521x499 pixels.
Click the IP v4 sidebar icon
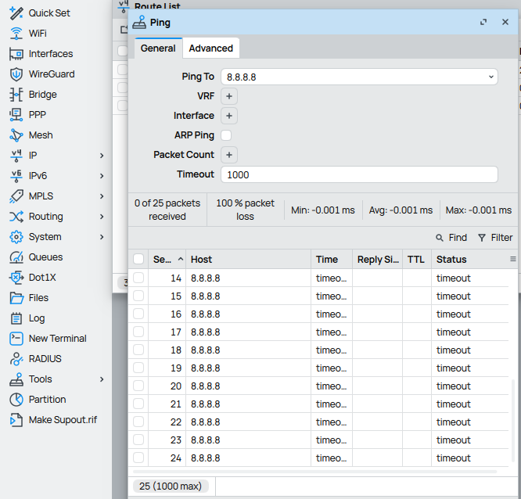[16, 156]
